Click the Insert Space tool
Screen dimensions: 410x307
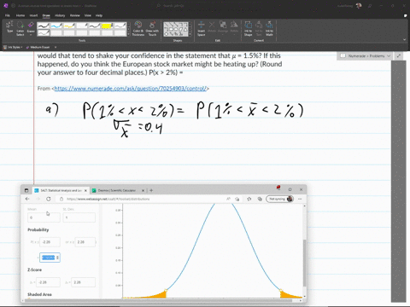coord(202,28)
